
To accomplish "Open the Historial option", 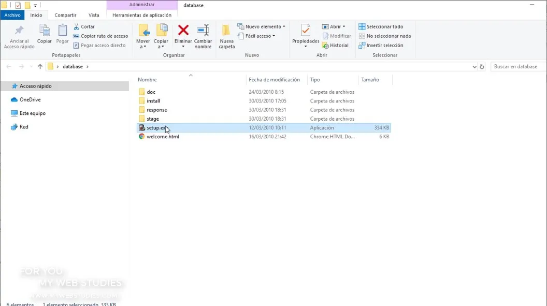I will coord(335,46).
